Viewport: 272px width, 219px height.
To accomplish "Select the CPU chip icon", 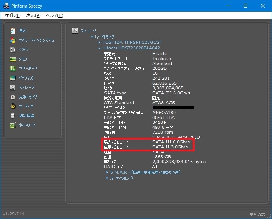I will pos(13,50).
